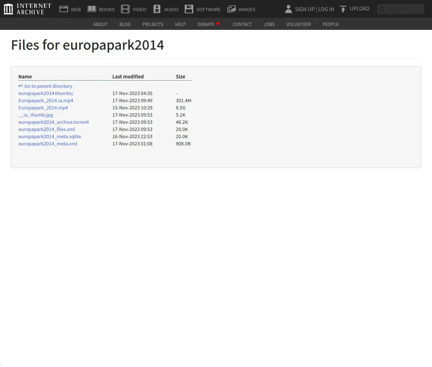Open the Audio speaker icon
Screen dimensions: 432x367
pyautogui.click(x=157, y=9)
